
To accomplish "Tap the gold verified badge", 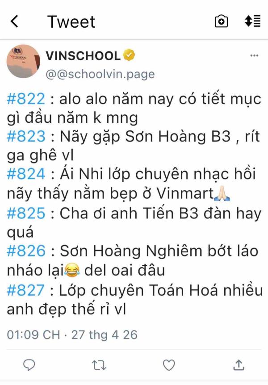I will click(129, 55).
